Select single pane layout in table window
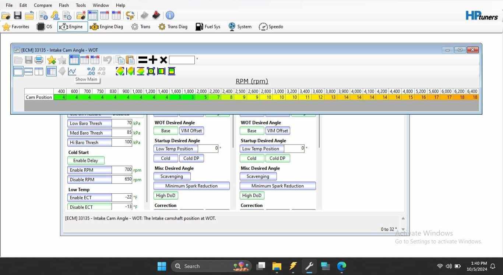Image resolution: width=503 pixels, height=275 pixels. tap(18, 71)
